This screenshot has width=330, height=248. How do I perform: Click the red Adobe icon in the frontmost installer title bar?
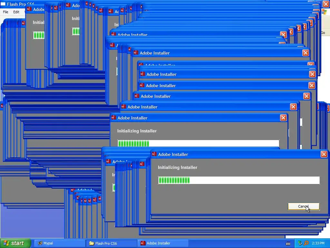[x=154, y=154]
